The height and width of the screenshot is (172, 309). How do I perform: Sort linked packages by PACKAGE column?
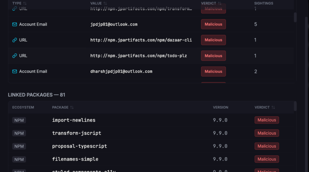click(x=63, y=107)
